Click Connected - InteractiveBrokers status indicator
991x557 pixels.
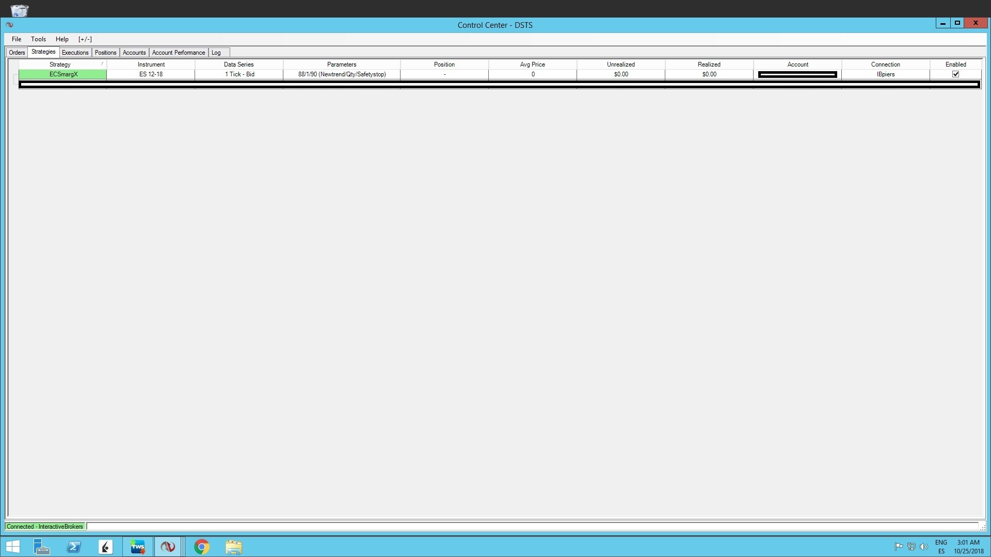45,527
